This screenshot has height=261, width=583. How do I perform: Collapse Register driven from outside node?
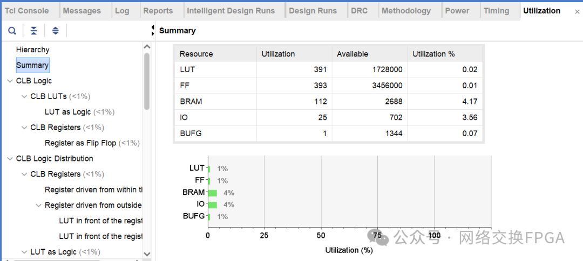tap(38, 205)
